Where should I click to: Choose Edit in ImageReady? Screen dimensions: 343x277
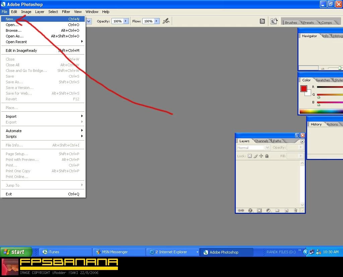[x=43, y=51]
